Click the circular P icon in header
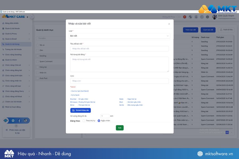 point(202,17)
